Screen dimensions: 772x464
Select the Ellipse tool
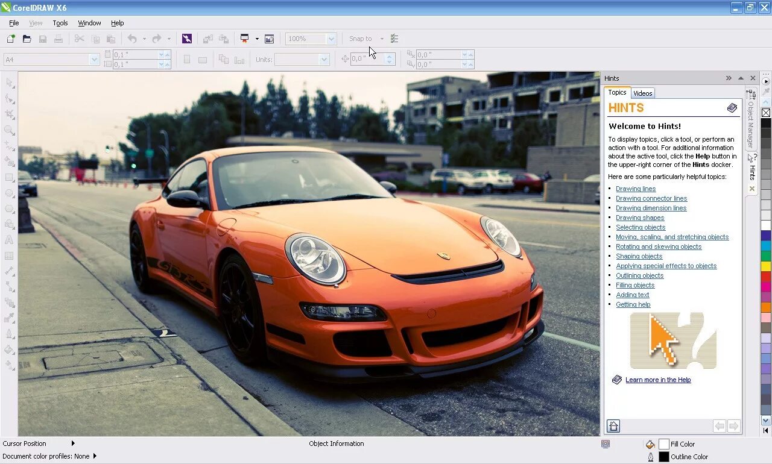tap(10, 193)
